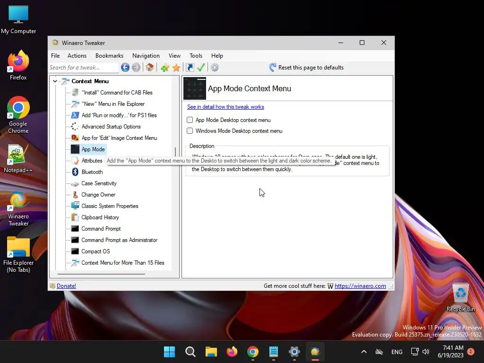The height and width of the screenshot is (363, 484).
Task: Open Settings gear from the taskbar
Action: pyautogui.click(x=294, y=352)
